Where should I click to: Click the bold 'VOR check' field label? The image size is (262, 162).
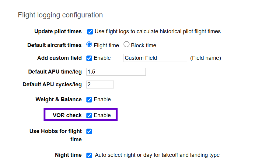click(67, 115)
